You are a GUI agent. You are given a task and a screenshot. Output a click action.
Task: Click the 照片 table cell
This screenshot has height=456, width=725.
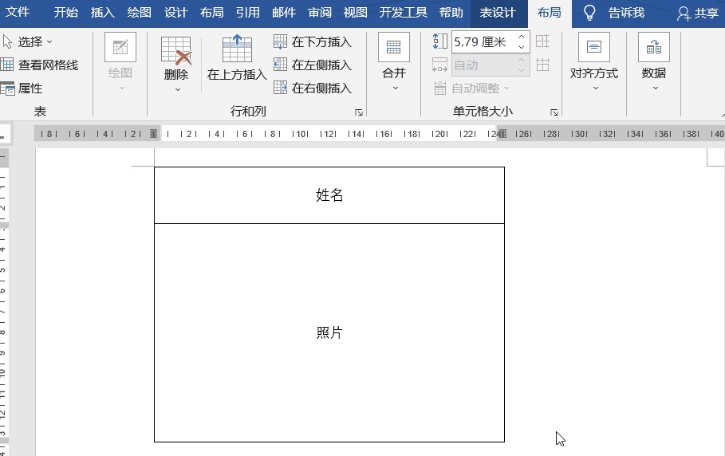(329, 332)
